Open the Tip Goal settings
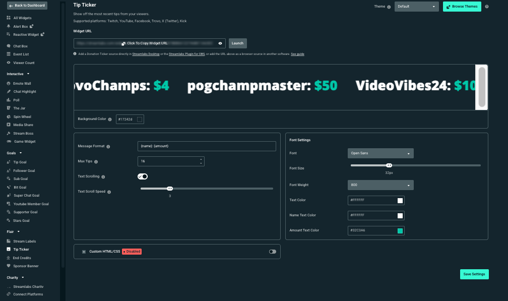The height and width of the screenshot is (301, 508). point(19,162)
